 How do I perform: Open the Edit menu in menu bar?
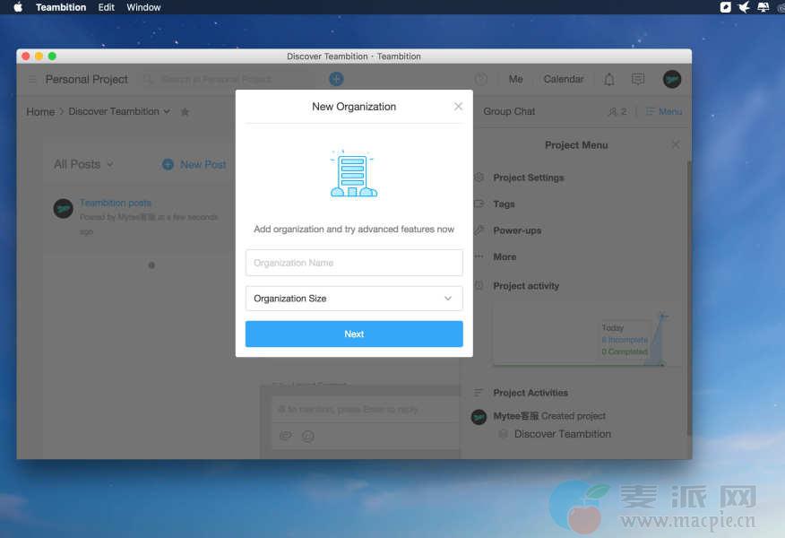click(107, 7)
